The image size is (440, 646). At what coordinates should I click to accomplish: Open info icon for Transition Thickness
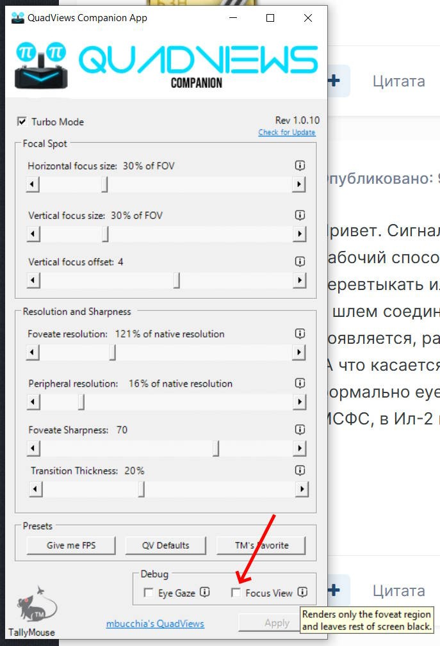[x=300, y=470]
